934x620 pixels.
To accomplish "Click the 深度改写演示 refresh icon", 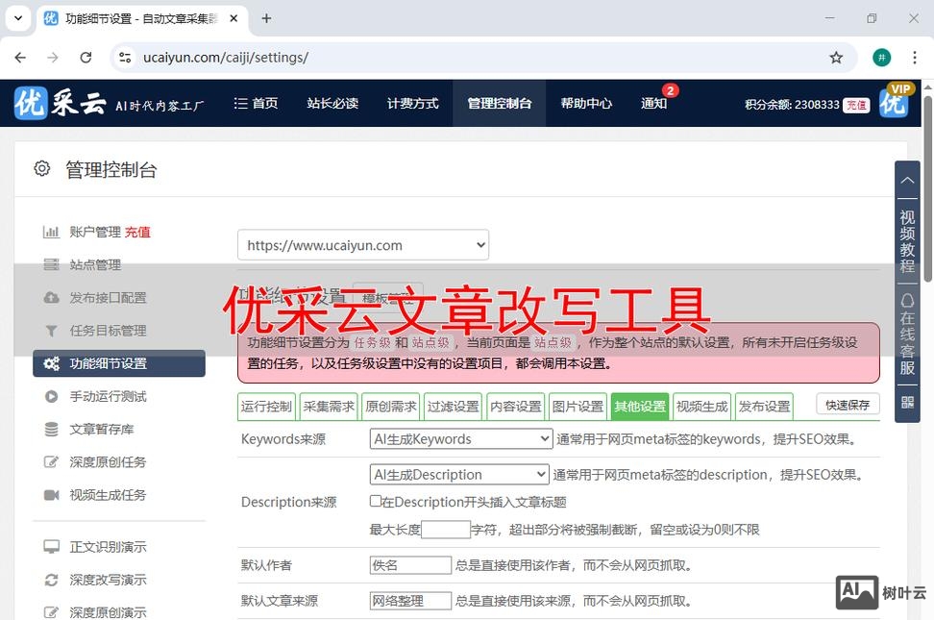I will coord(51,580).
